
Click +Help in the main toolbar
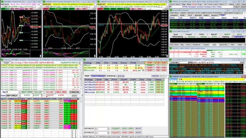click(x=194, y=4)
